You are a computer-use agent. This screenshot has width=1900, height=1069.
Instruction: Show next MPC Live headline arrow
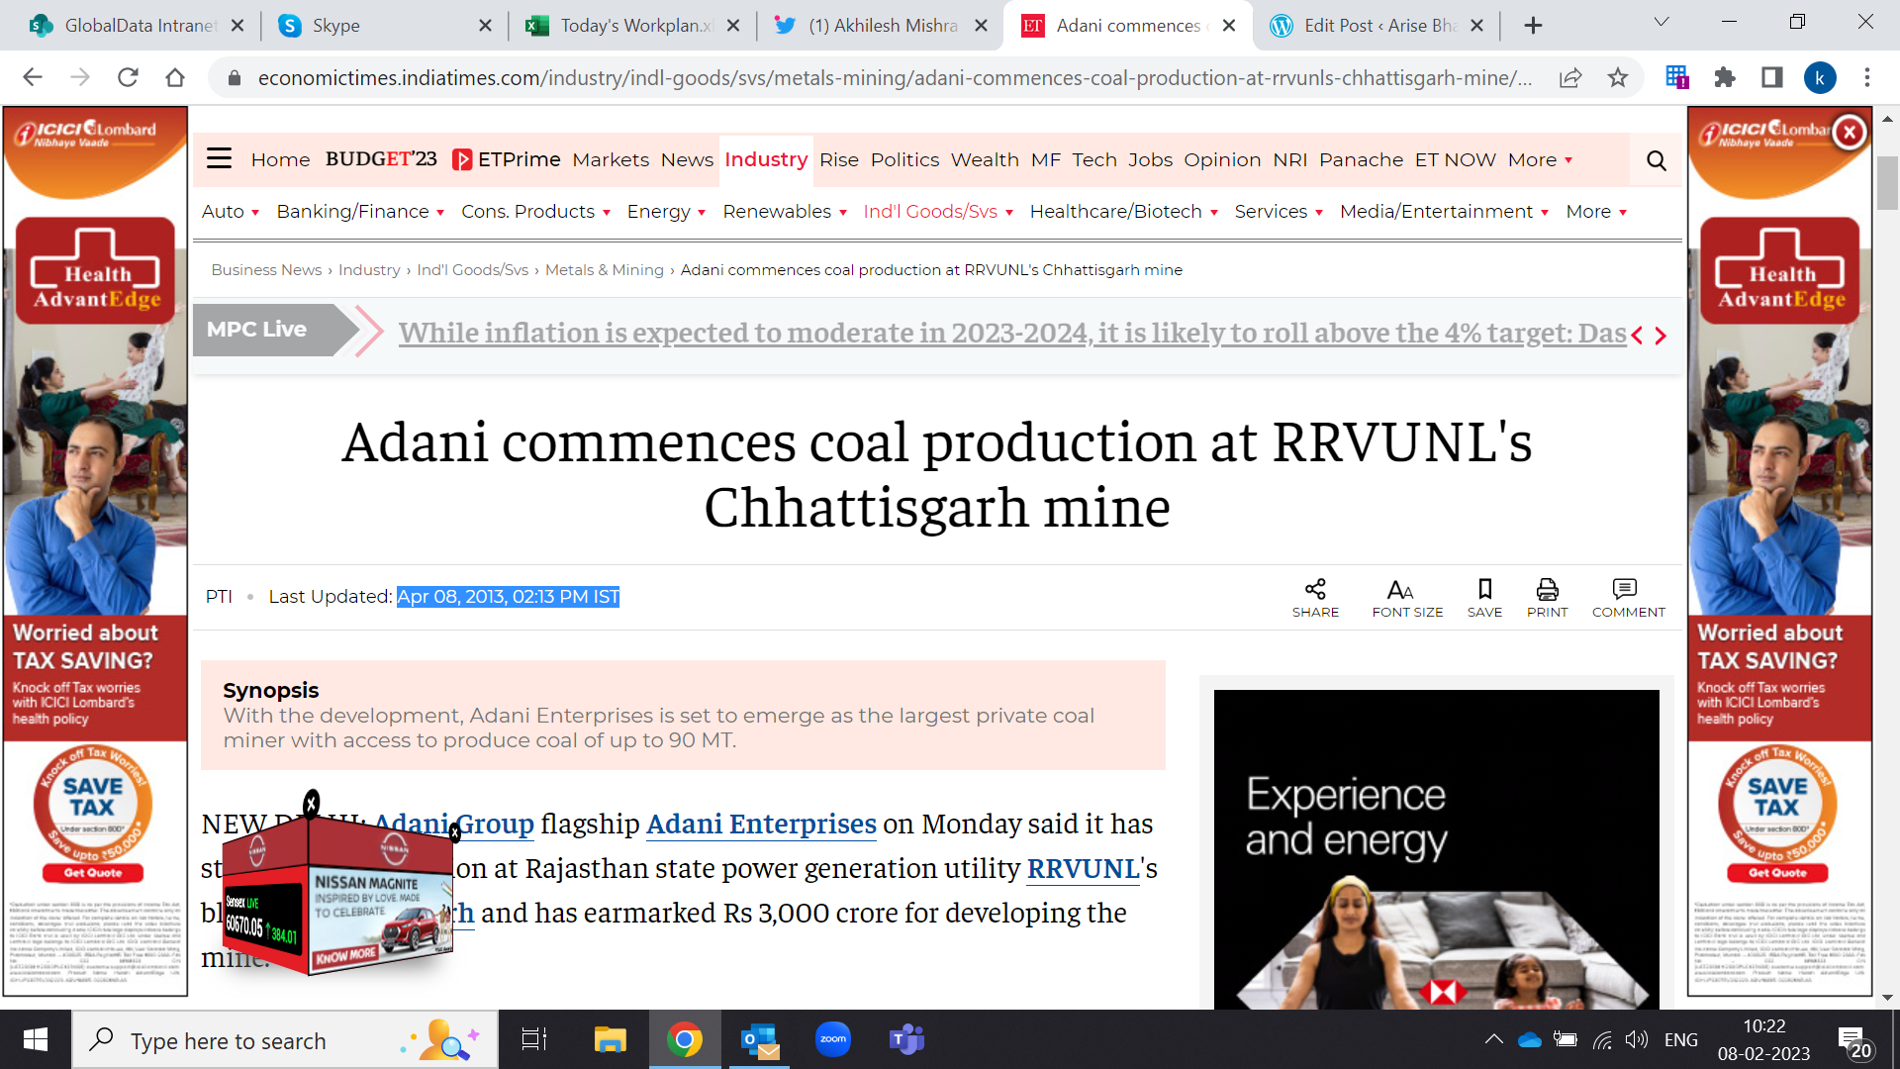pyautogui.click(x=1661, y=336)
